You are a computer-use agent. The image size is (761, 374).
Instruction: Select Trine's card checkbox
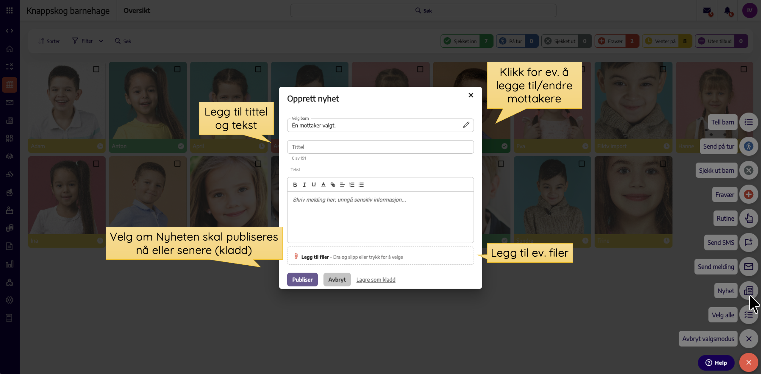663,164
